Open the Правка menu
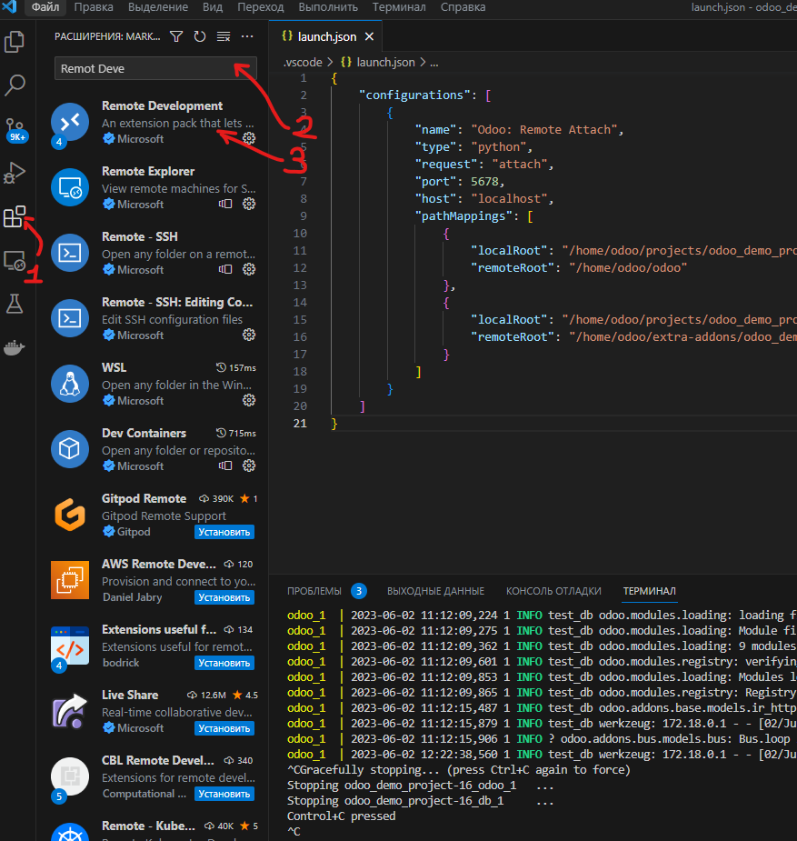This screenshot has width=797, height=841. click(x=94, y=7)
